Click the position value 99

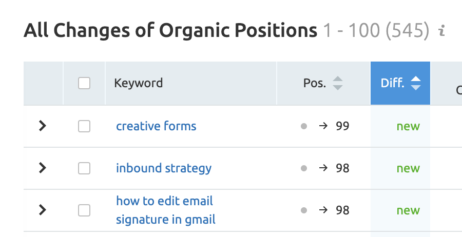(342, 126)
